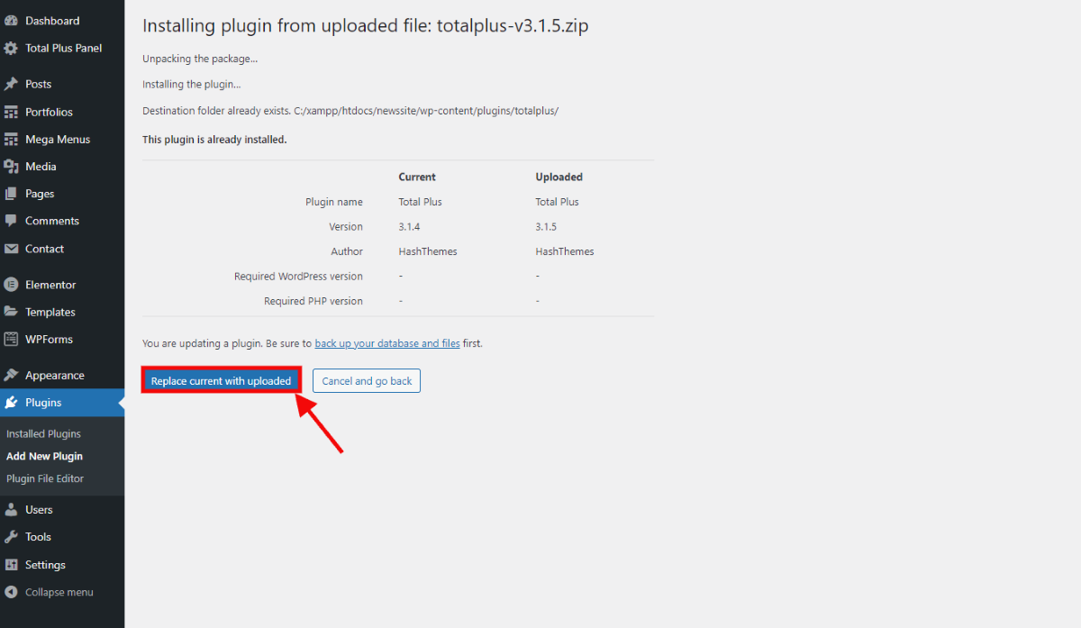Click Cancel and go back button
The width and height of the screenshot is (1081, 628).
pyautogui.click(x=367, y=380)
